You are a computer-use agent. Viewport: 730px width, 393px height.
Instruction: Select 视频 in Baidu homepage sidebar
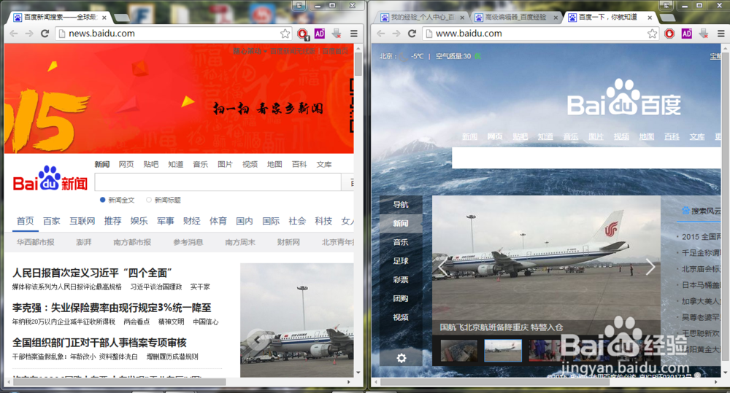[401, 317]
